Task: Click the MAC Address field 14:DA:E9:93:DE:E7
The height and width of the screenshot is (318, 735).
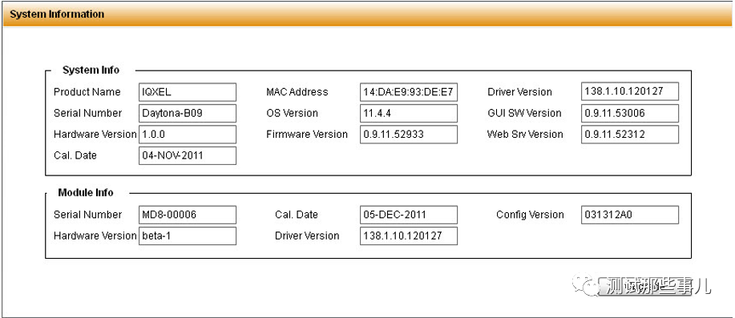Action: pos(409,92)
